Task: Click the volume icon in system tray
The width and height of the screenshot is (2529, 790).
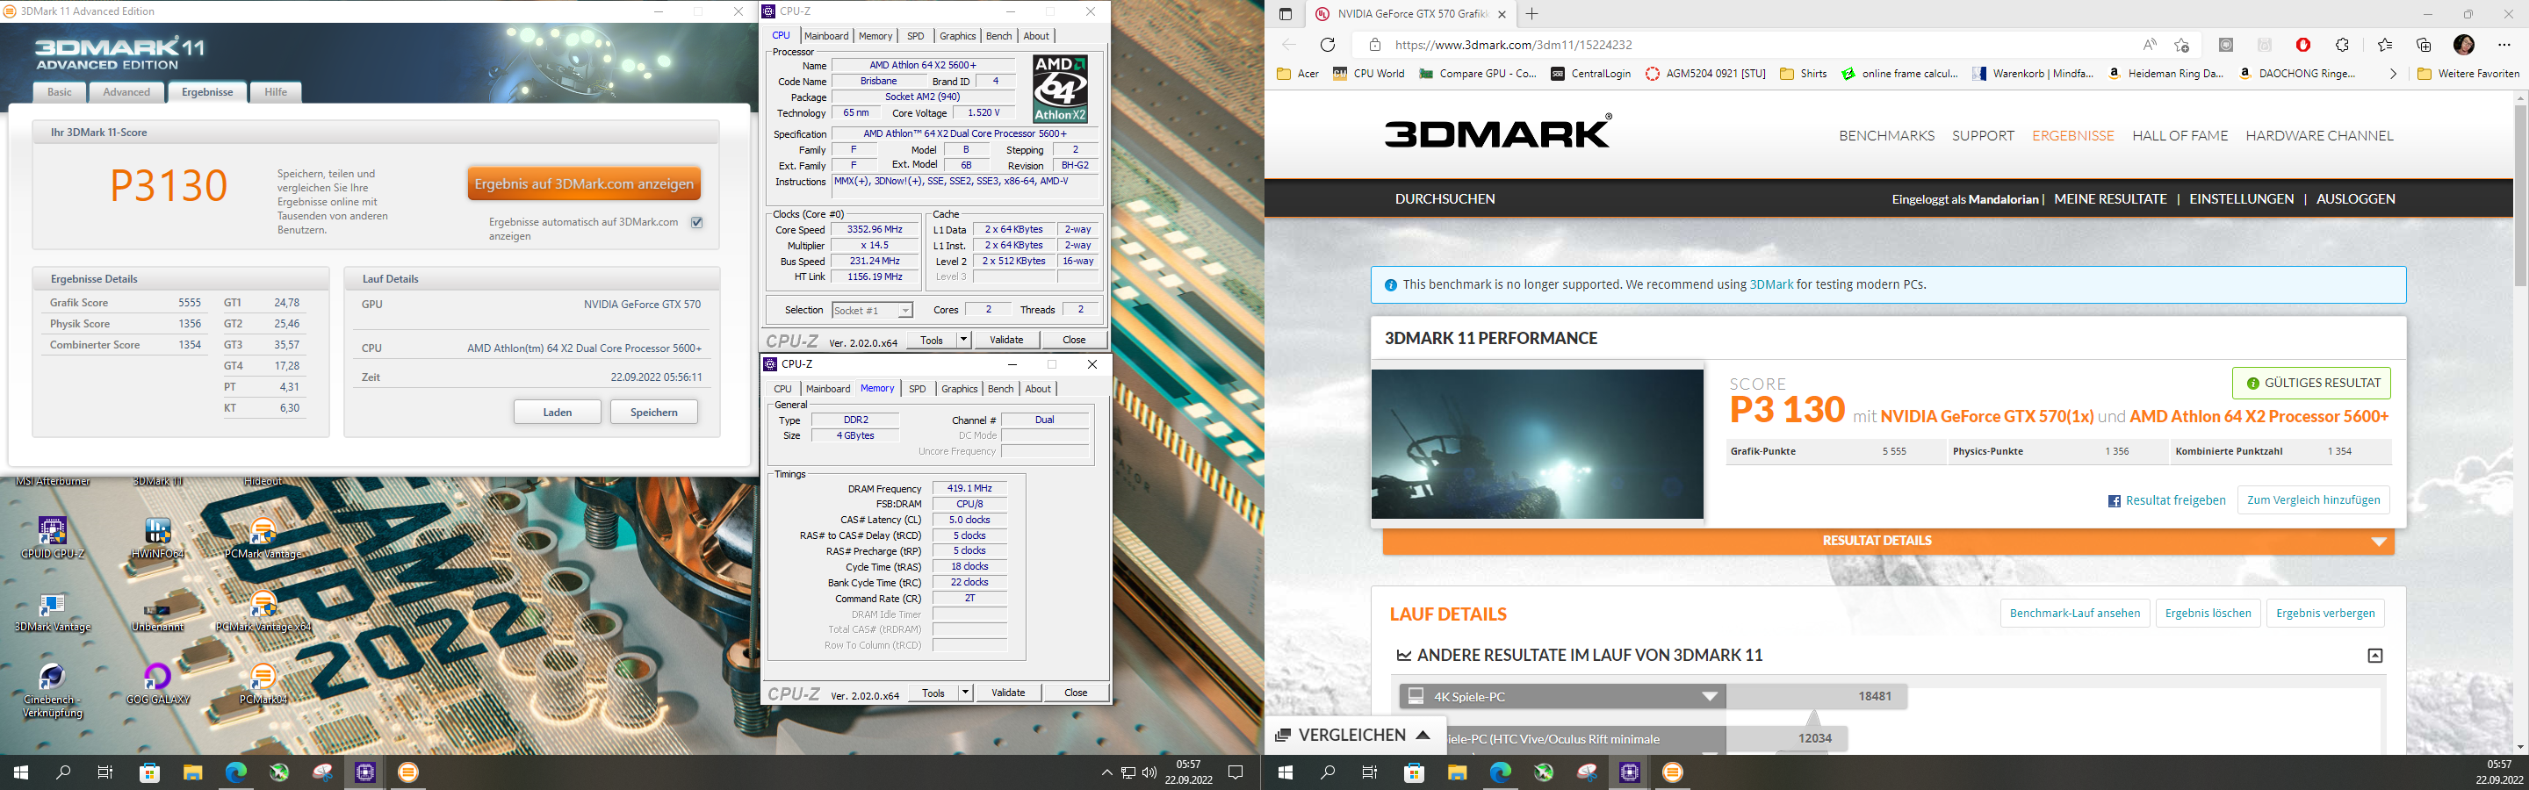Action: point(1149,772)
